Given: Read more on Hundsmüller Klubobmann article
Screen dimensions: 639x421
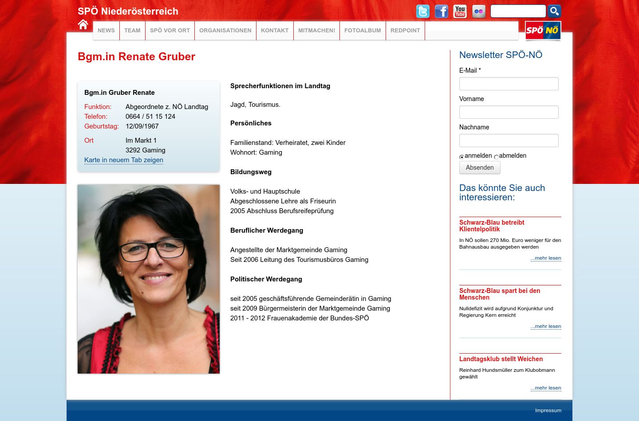Looking at the screenshot, I should tap(546, 388).
